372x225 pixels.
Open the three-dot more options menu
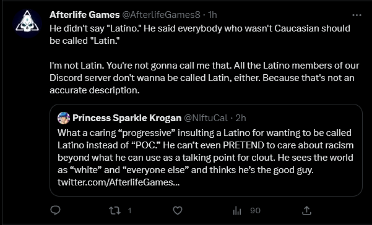[357, 15]
